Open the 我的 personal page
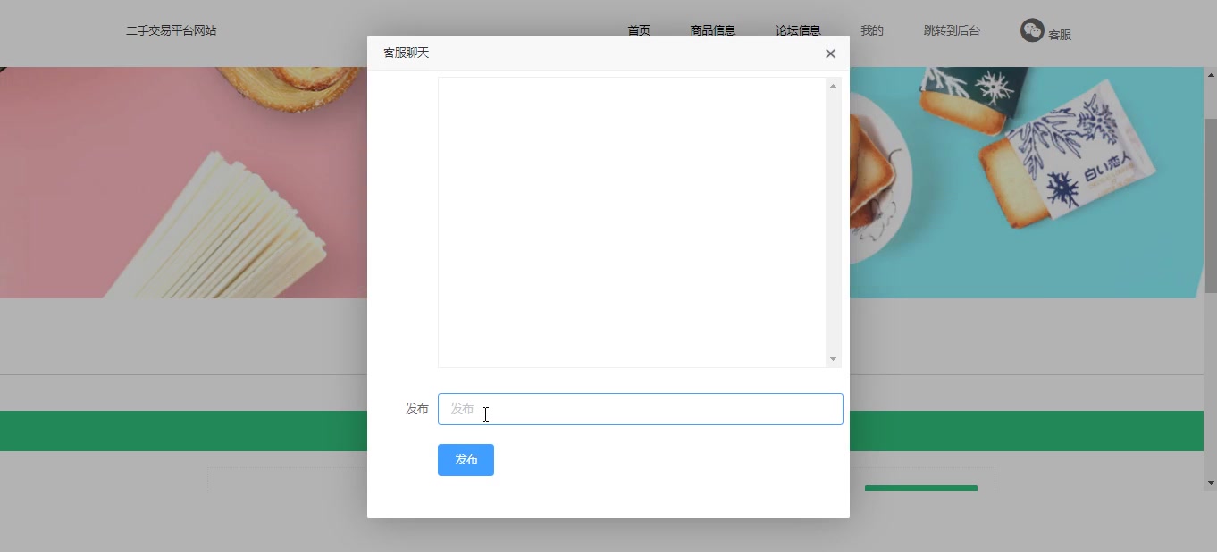The height and width of the screenshot is (552, 1217). coord(871,29)
